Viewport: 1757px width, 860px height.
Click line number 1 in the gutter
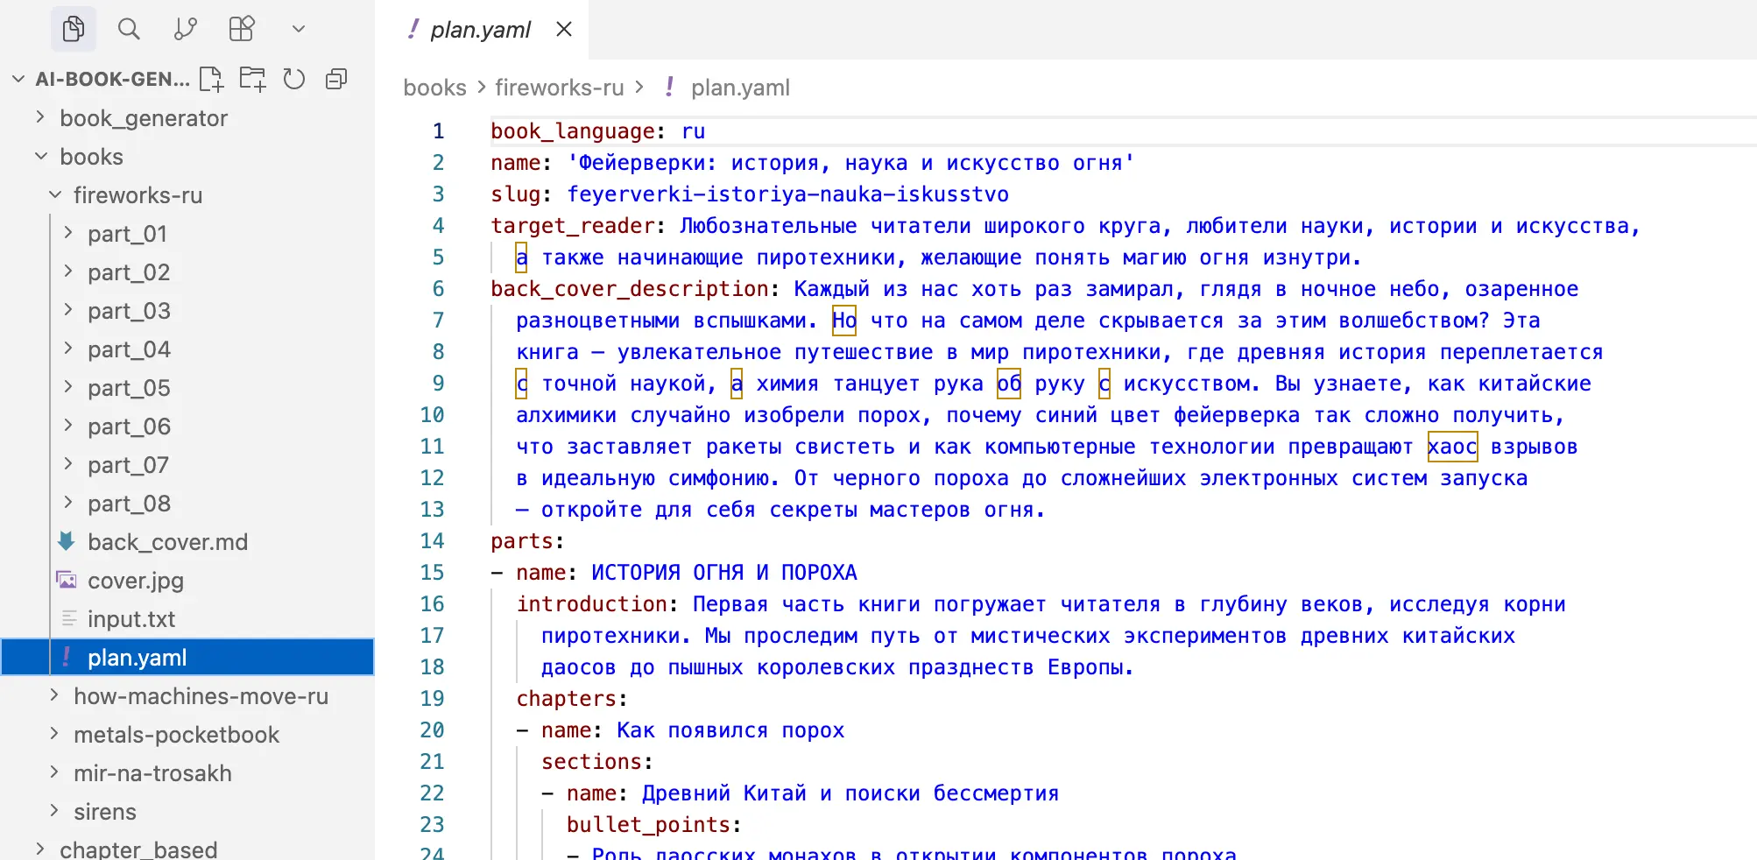(438, 131)
